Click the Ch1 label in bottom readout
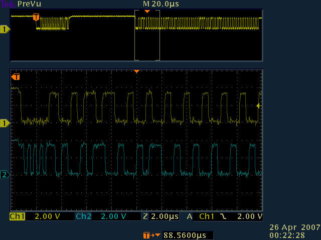 17,216
